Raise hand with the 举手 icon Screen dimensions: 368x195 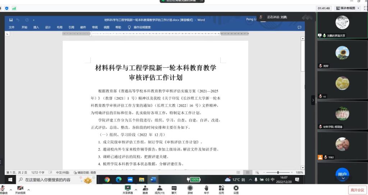point(206,188)
